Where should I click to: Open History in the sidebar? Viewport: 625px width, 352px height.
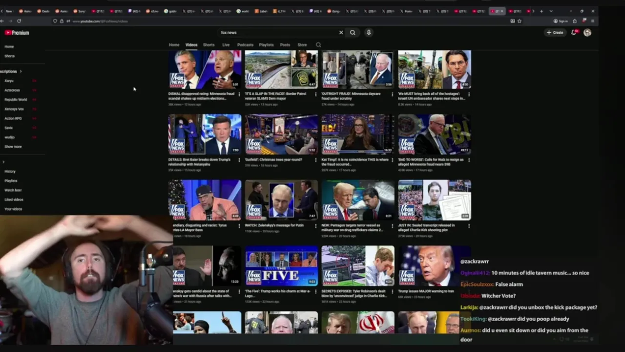(x=10, y=172)
